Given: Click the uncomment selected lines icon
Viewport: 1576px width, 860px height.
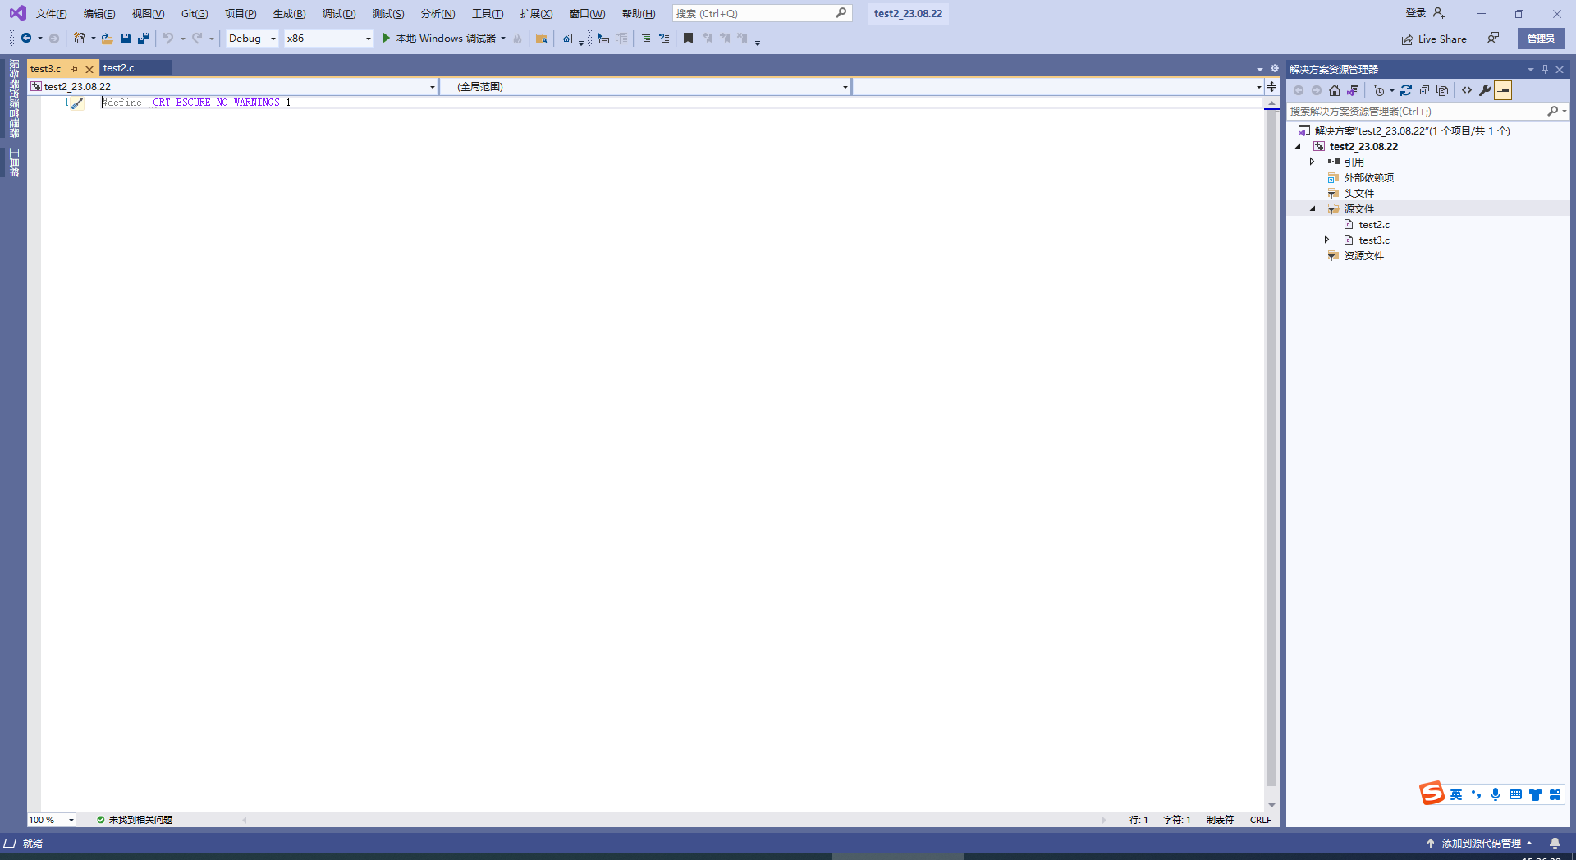Looking at the screenshot, I should tap(664, 39).
